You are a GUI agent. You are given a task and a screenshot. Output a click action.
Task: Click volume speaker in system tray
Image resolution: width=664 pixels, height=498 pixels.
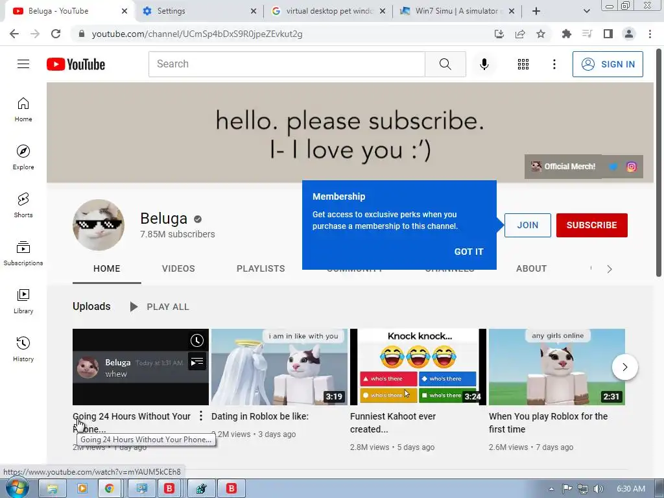coord(598,489)
